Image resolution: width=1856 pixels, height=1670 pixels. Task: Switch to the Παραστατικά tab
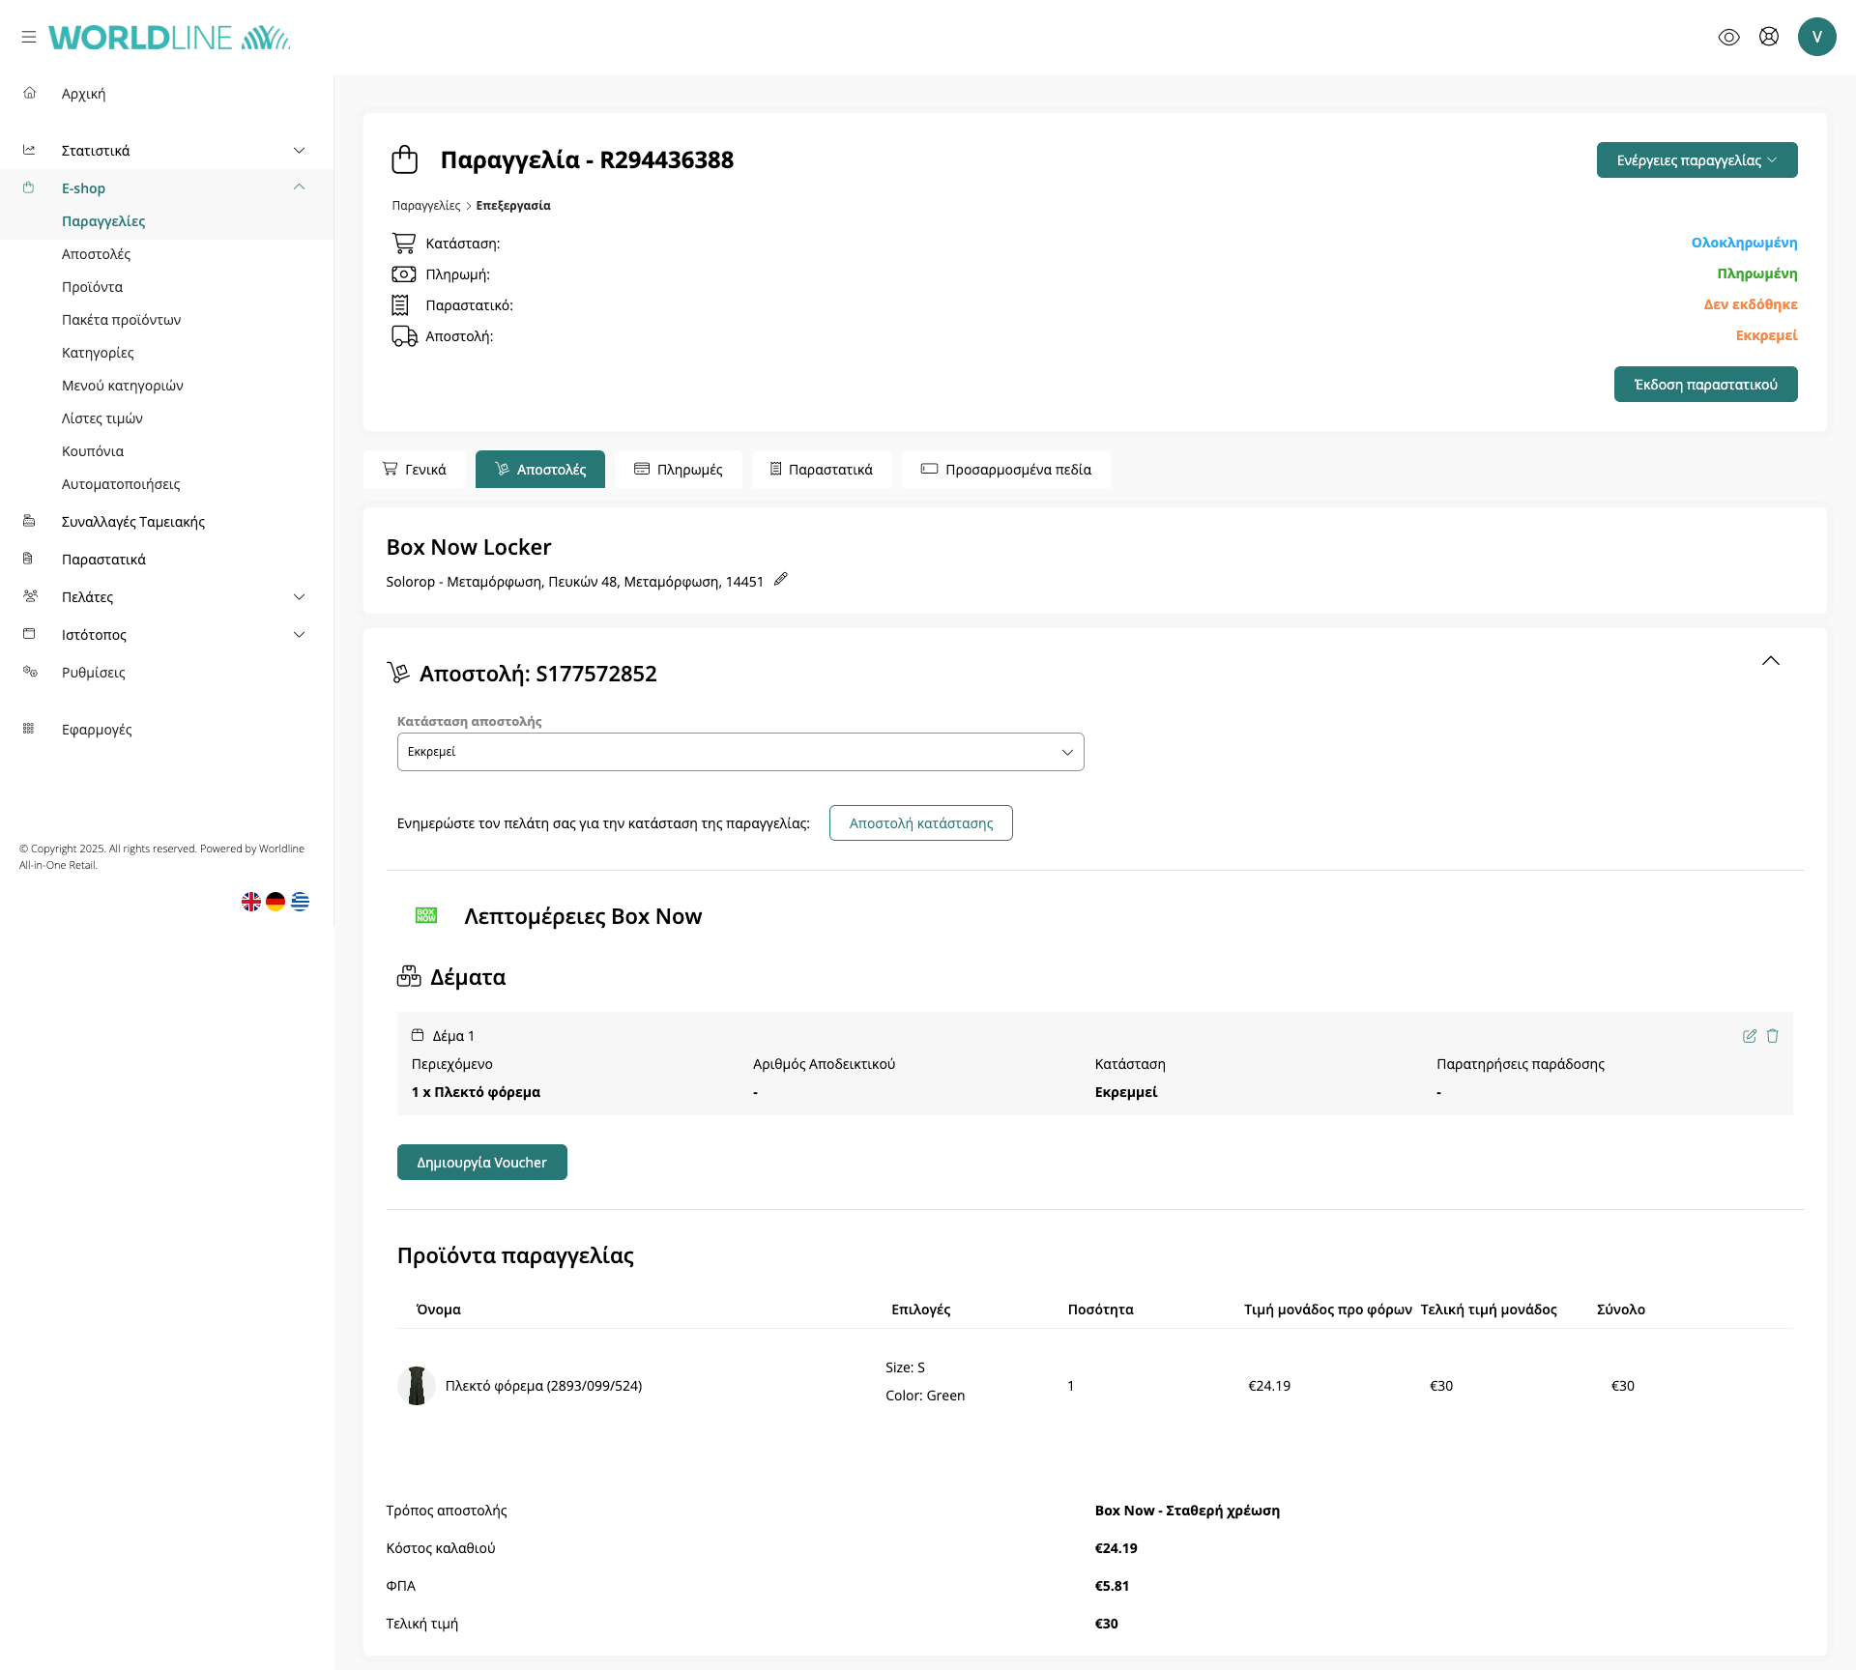tap(821, 470)
